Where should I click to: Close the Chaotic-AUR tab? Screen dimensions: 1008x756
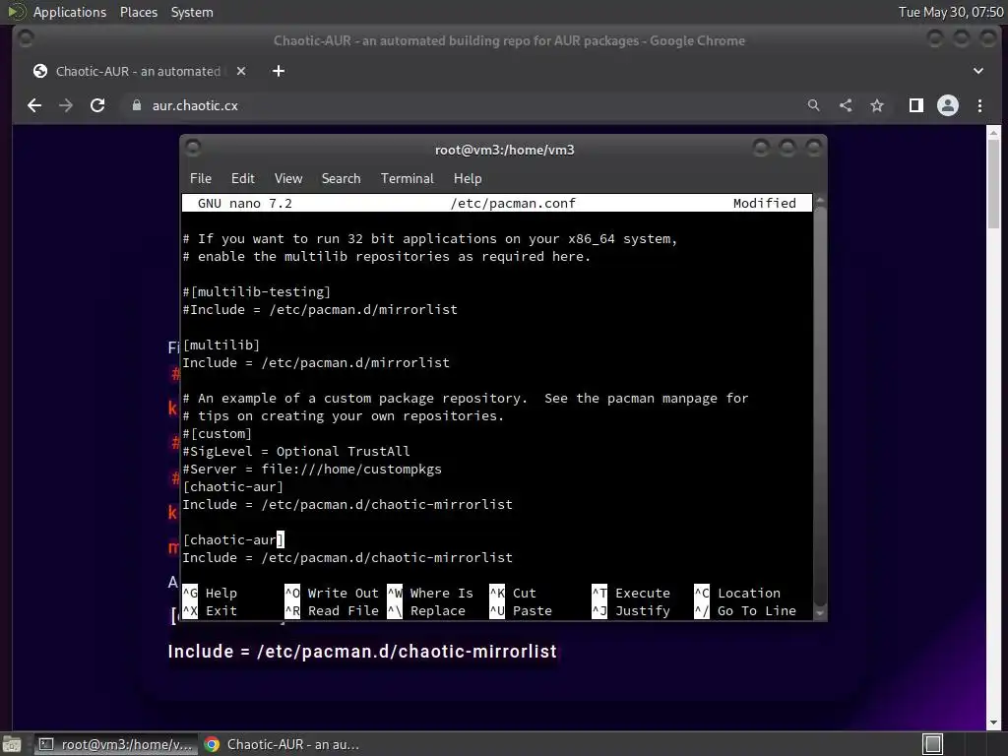241,71
